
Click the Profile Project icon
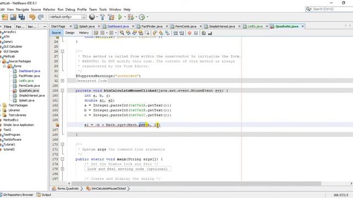coord(142,17)
